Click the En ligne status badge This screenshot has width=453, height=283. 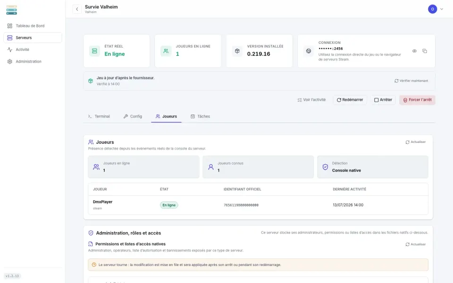[x=169, y=205]
